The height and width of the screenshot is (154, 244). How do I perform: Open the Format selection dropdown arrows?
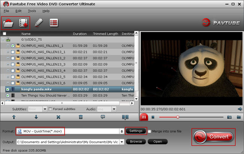(122, 131)
